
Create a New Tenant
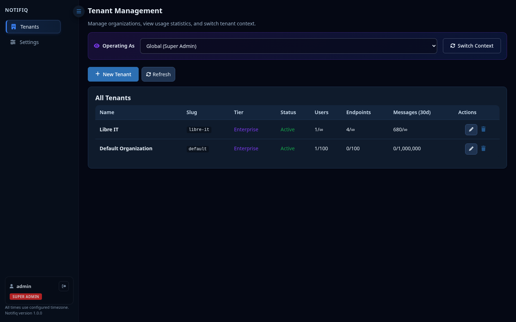[x=113, y=74]
